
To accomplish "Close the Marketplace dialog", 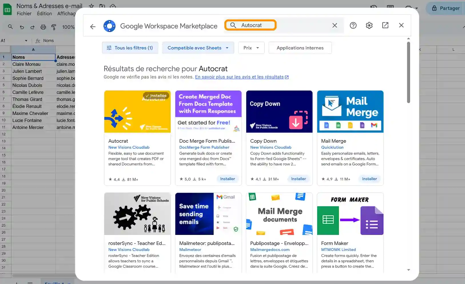I will (x=401, y=25).
